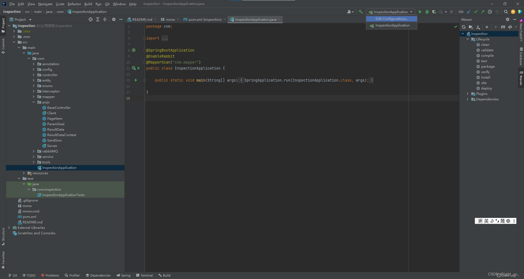Reload all Maven projects icon

click(464, 27)
